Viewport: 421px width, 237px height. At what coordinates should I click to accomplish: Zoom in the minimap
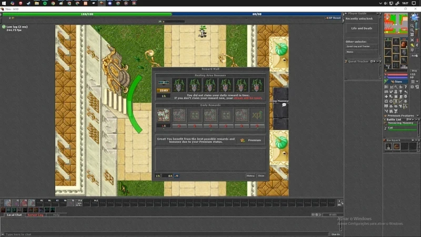coord(412,30)
